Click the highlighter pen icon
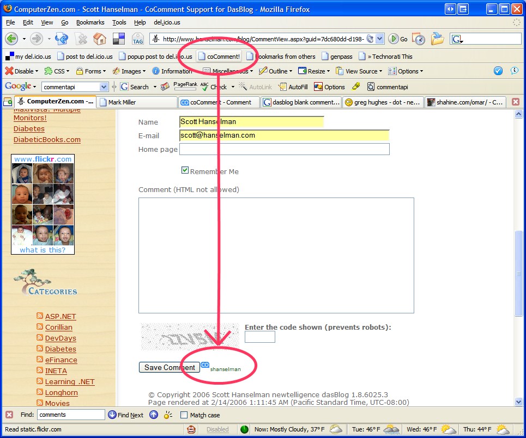 tap(356, 87)
